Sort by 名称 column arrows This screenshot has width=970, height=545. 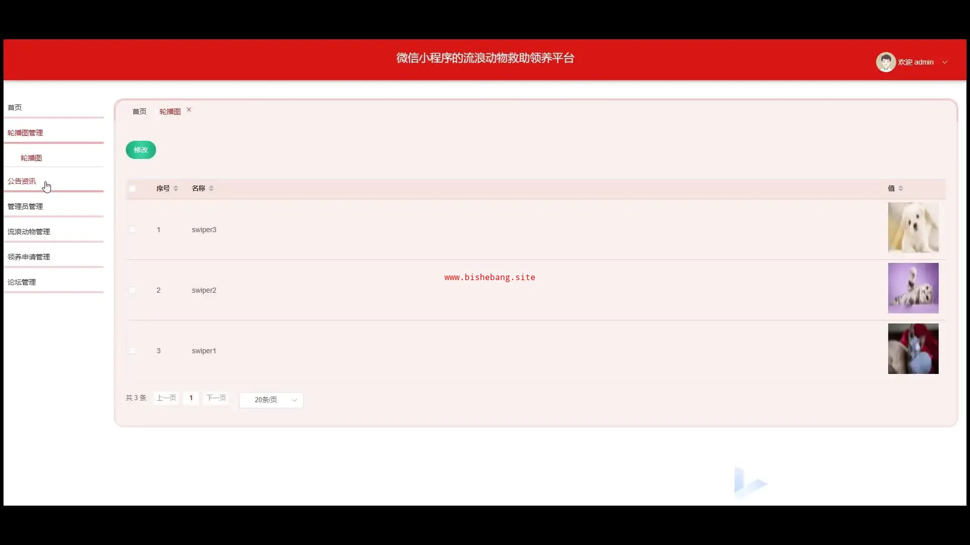[x=211, y=188]
